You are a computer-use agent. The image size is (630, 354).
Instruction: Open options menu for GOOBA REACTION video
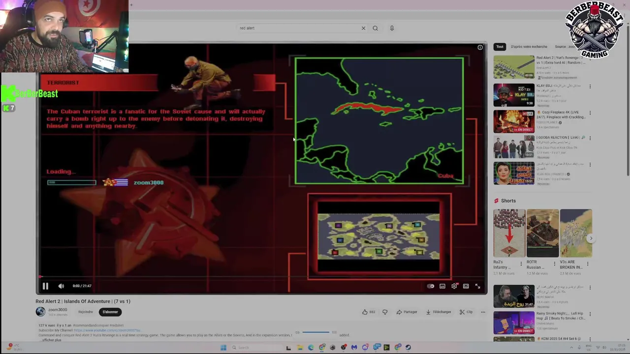[590, 138]
